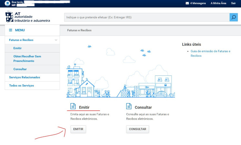The width and height of the screenshot is (241, 145).
Task: Open the 4 Mensagens link
Action: (198, 3)
